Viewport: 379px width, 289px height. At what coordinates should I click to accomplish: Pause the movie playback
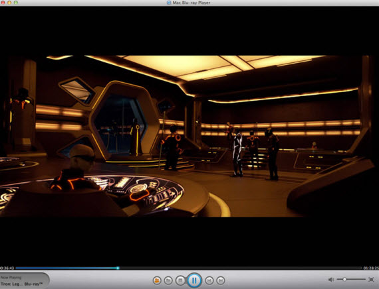pyautogui.click(x=194, y=280)
